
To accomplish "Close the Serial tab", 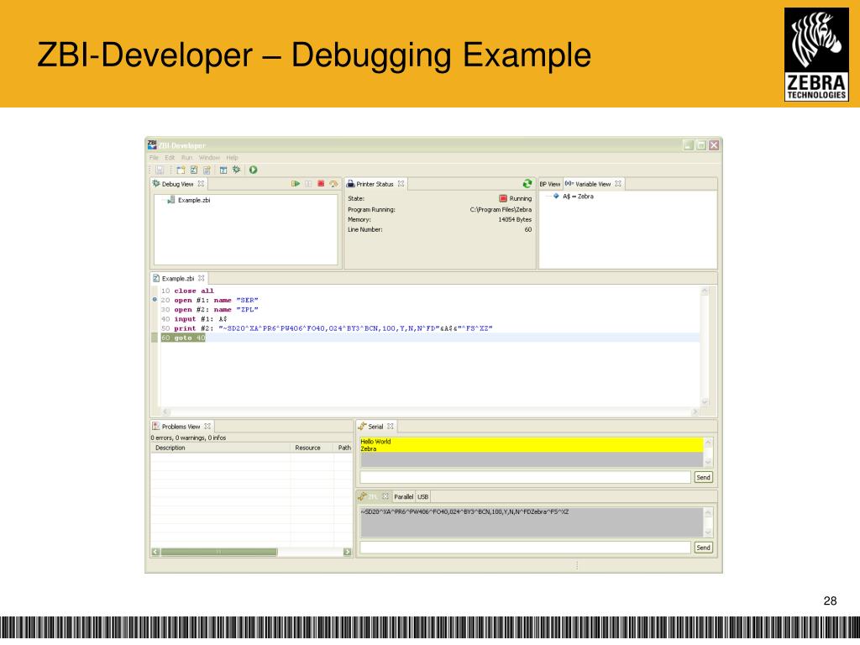I will coord(390,426).
